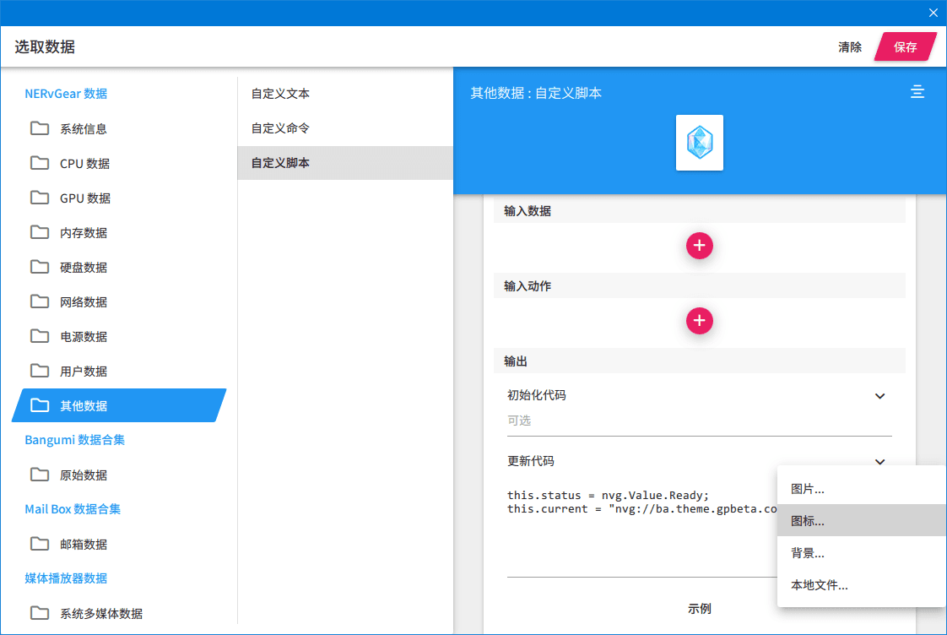This screenshot has width=947, height=635.
Task: Add new item under 输入数据
Action: [700, 246]
